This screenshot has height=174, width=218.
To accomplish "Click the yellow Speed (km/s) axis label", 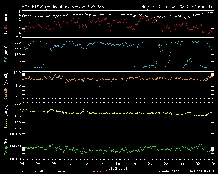I will tap(5, 116).
